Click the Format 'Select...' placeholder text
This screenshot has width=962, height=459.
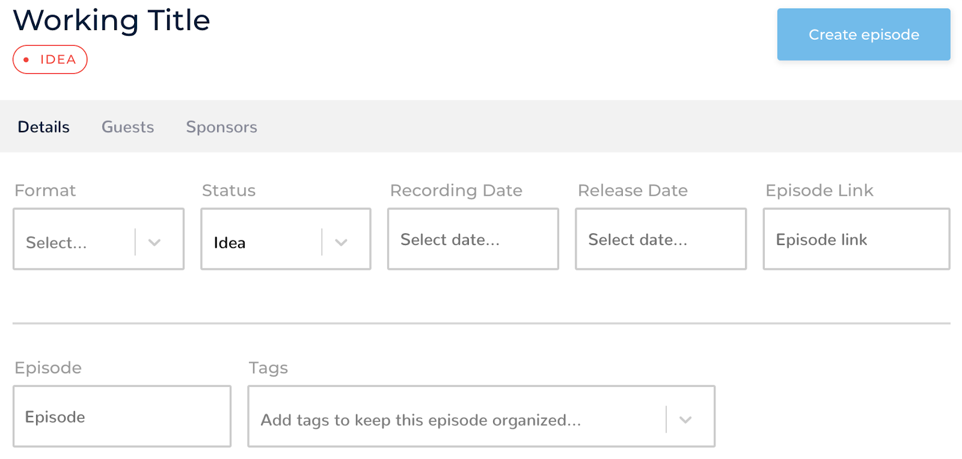[x=57, y=243]
